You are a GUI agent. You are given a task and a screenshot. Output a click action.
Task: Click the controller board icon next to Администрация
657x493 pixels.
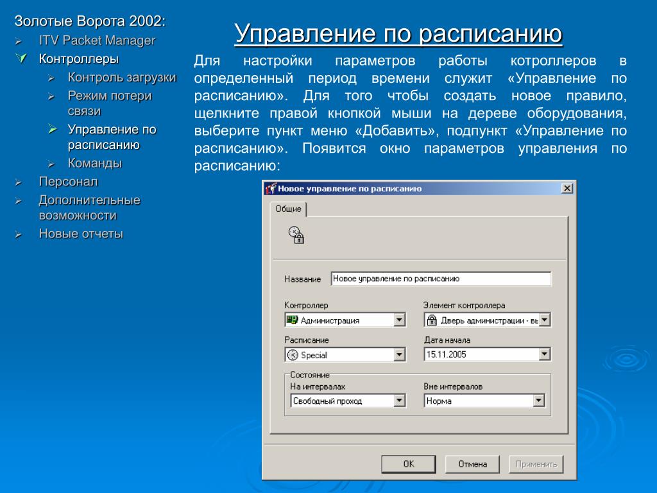click(292, 320)
